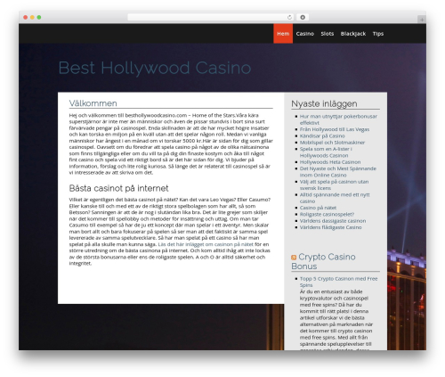Open 'Det Nyaste och Mest Spännande inom Online Casino'
This screenshot has height=377, width=445.
click(338, 172)
